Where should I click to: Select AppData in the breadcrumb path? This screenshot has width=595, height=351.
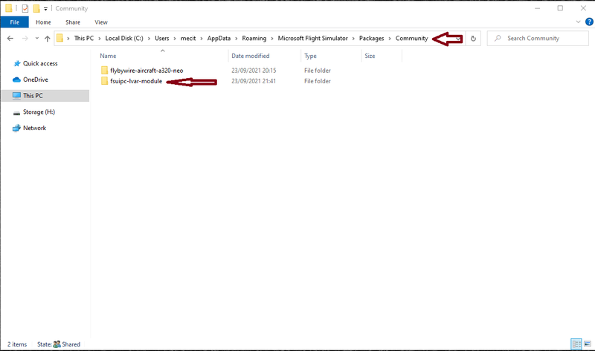(219, 39)
